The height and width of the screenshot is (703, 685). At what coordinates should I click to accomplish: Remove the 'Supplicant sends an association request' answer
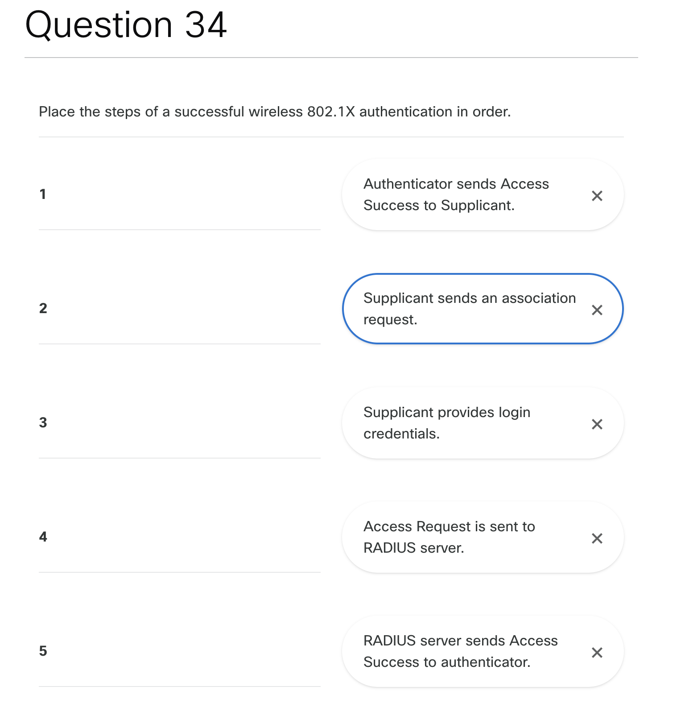pyautogui.click(x=598, y=309)
